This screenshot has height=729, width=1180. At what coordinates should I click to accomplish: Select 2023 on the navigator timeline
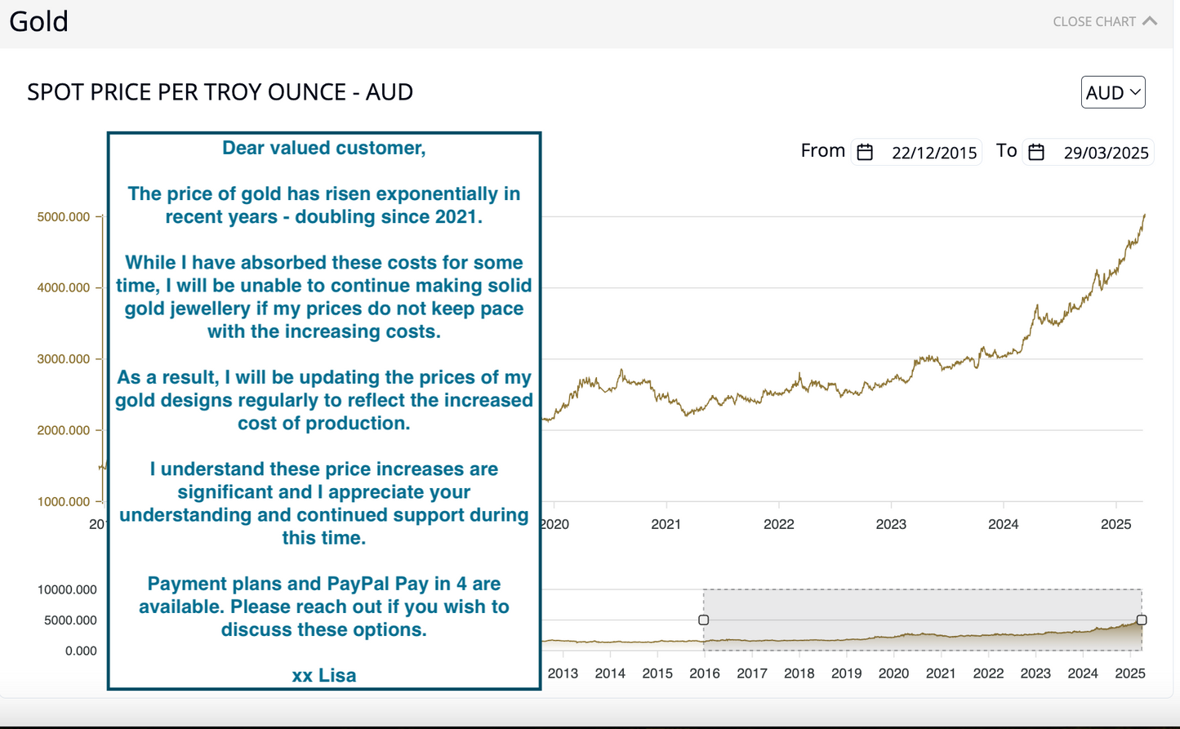(x=1035, y=673)
